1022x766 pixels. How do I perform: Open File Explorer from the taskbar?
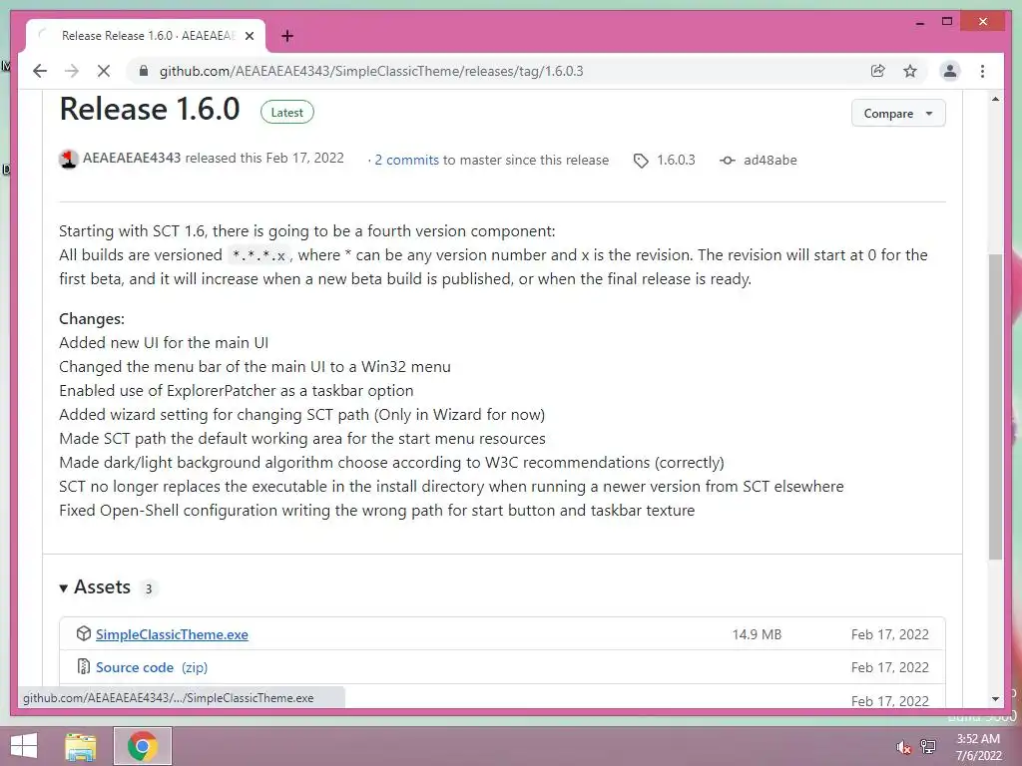81,746
